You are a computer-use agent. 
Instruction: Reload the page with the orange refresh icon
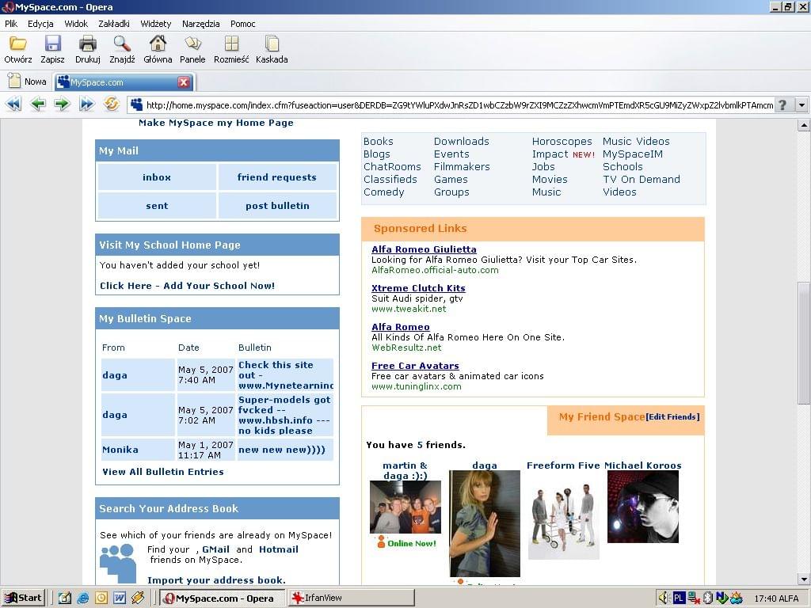111,104
